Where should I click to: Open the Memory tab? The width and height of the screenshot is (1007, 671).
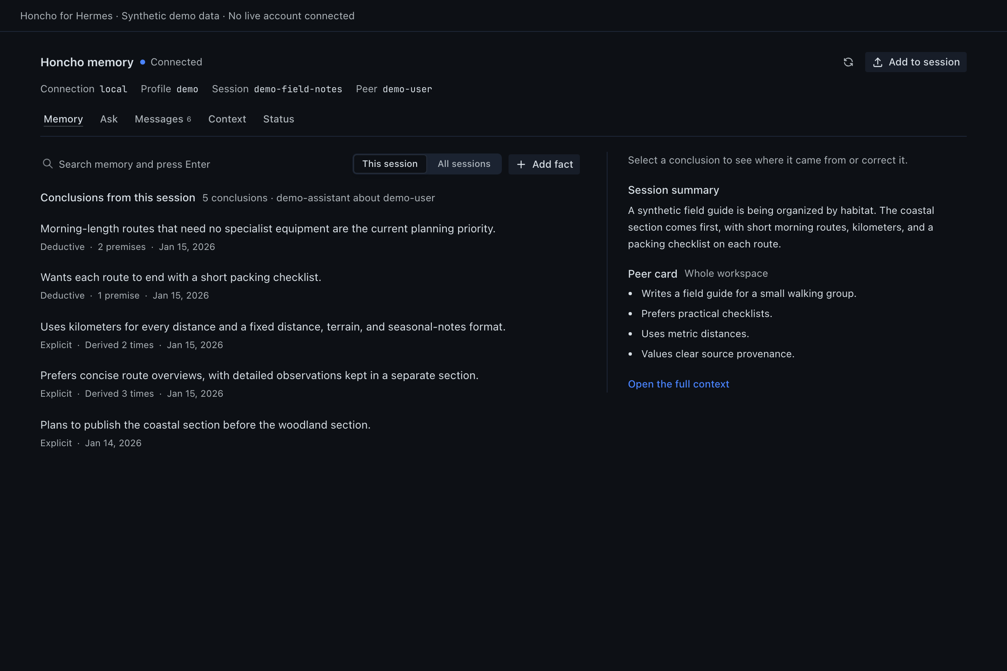pyautogui.click(x=63, y=119)
